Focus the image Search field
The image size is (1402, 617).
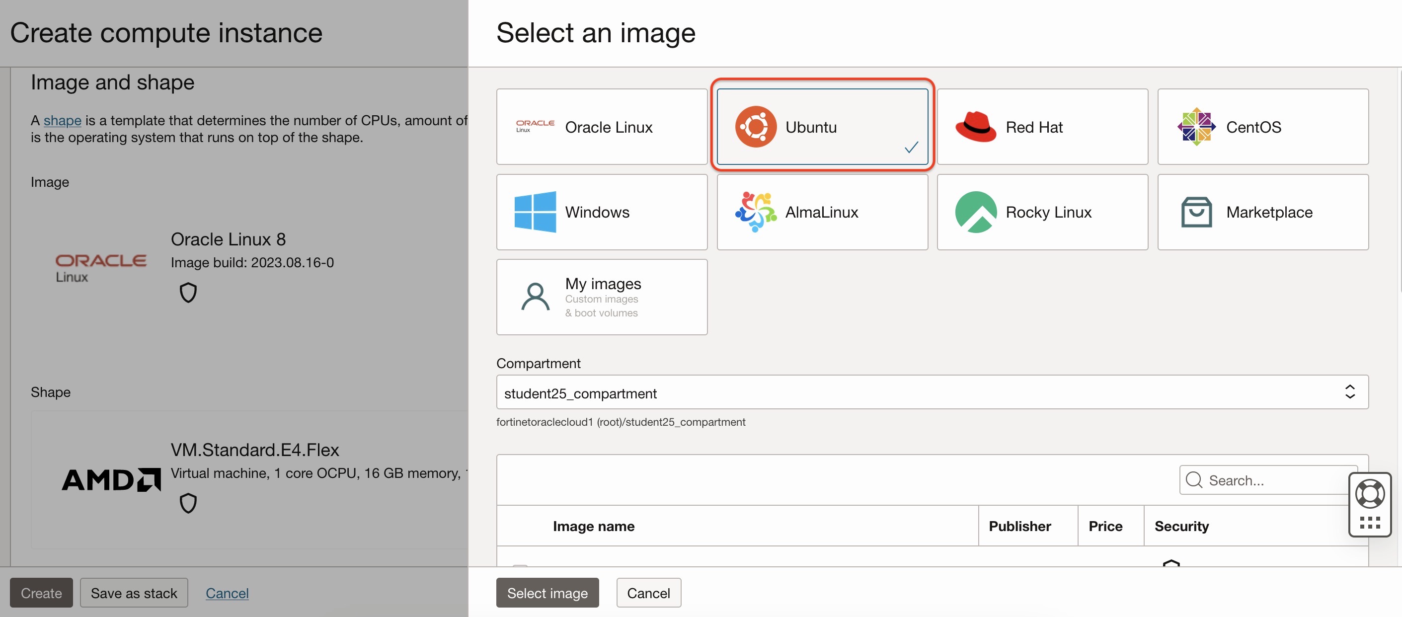click(x=1268, y=480)
